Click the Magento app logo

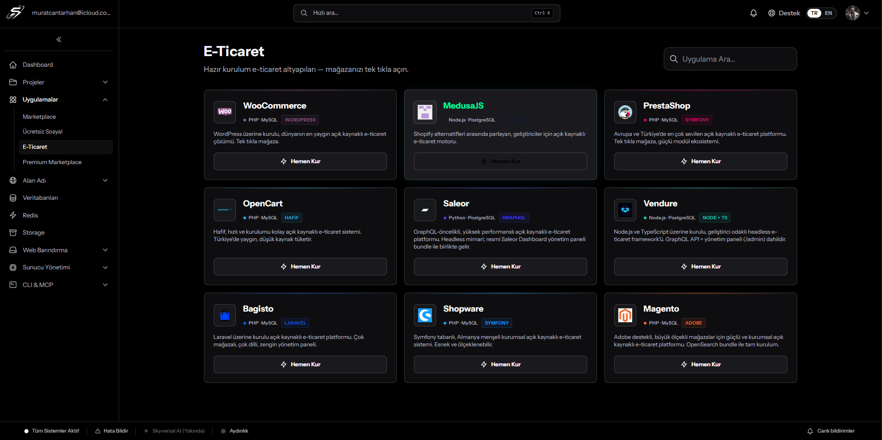(x=625, y=315)
